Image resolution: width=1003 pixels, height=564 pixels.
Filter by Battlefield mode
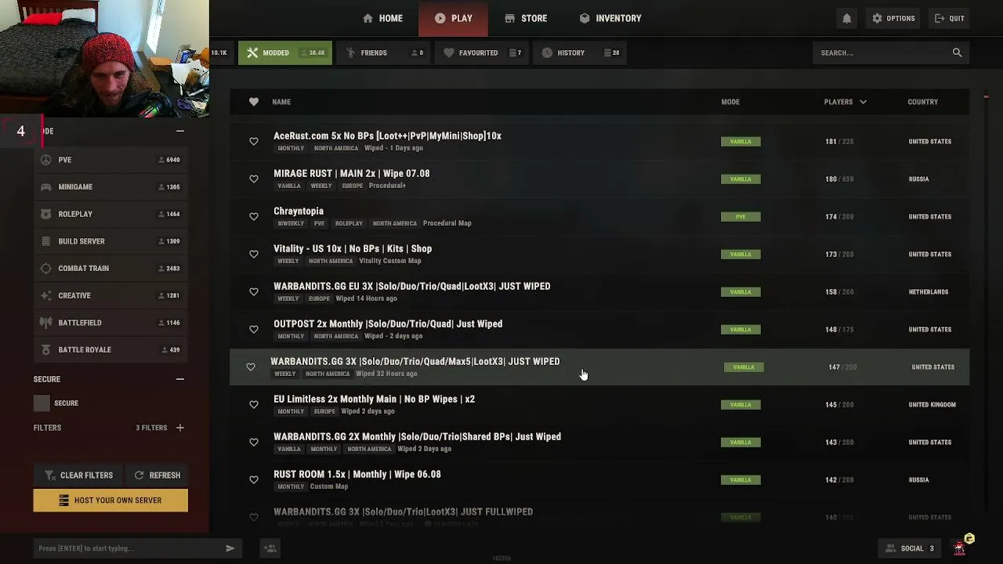click(x=110, y=323)
